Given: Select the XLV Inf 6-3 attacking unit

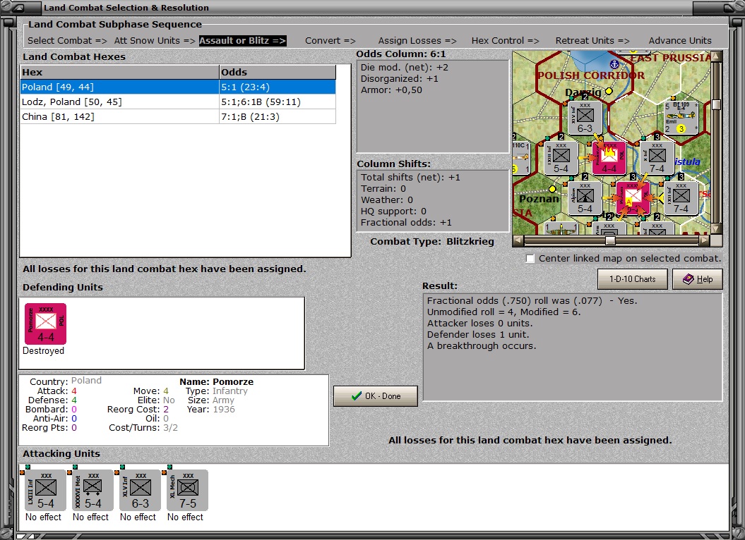Looking at the screenshot, I should click(x=140, y=490).
